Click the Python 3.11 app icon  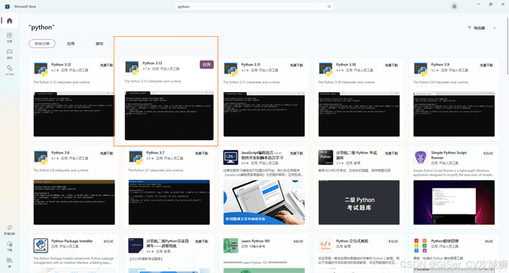tap(230, 69)
